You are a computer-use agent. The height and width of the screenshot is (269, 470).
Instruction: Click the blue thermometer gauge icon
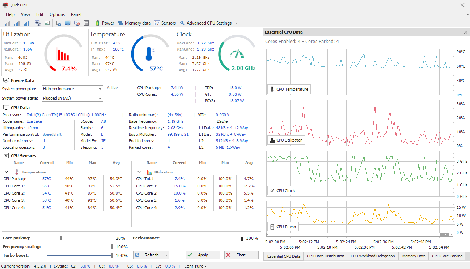click(x=150, y=54)
